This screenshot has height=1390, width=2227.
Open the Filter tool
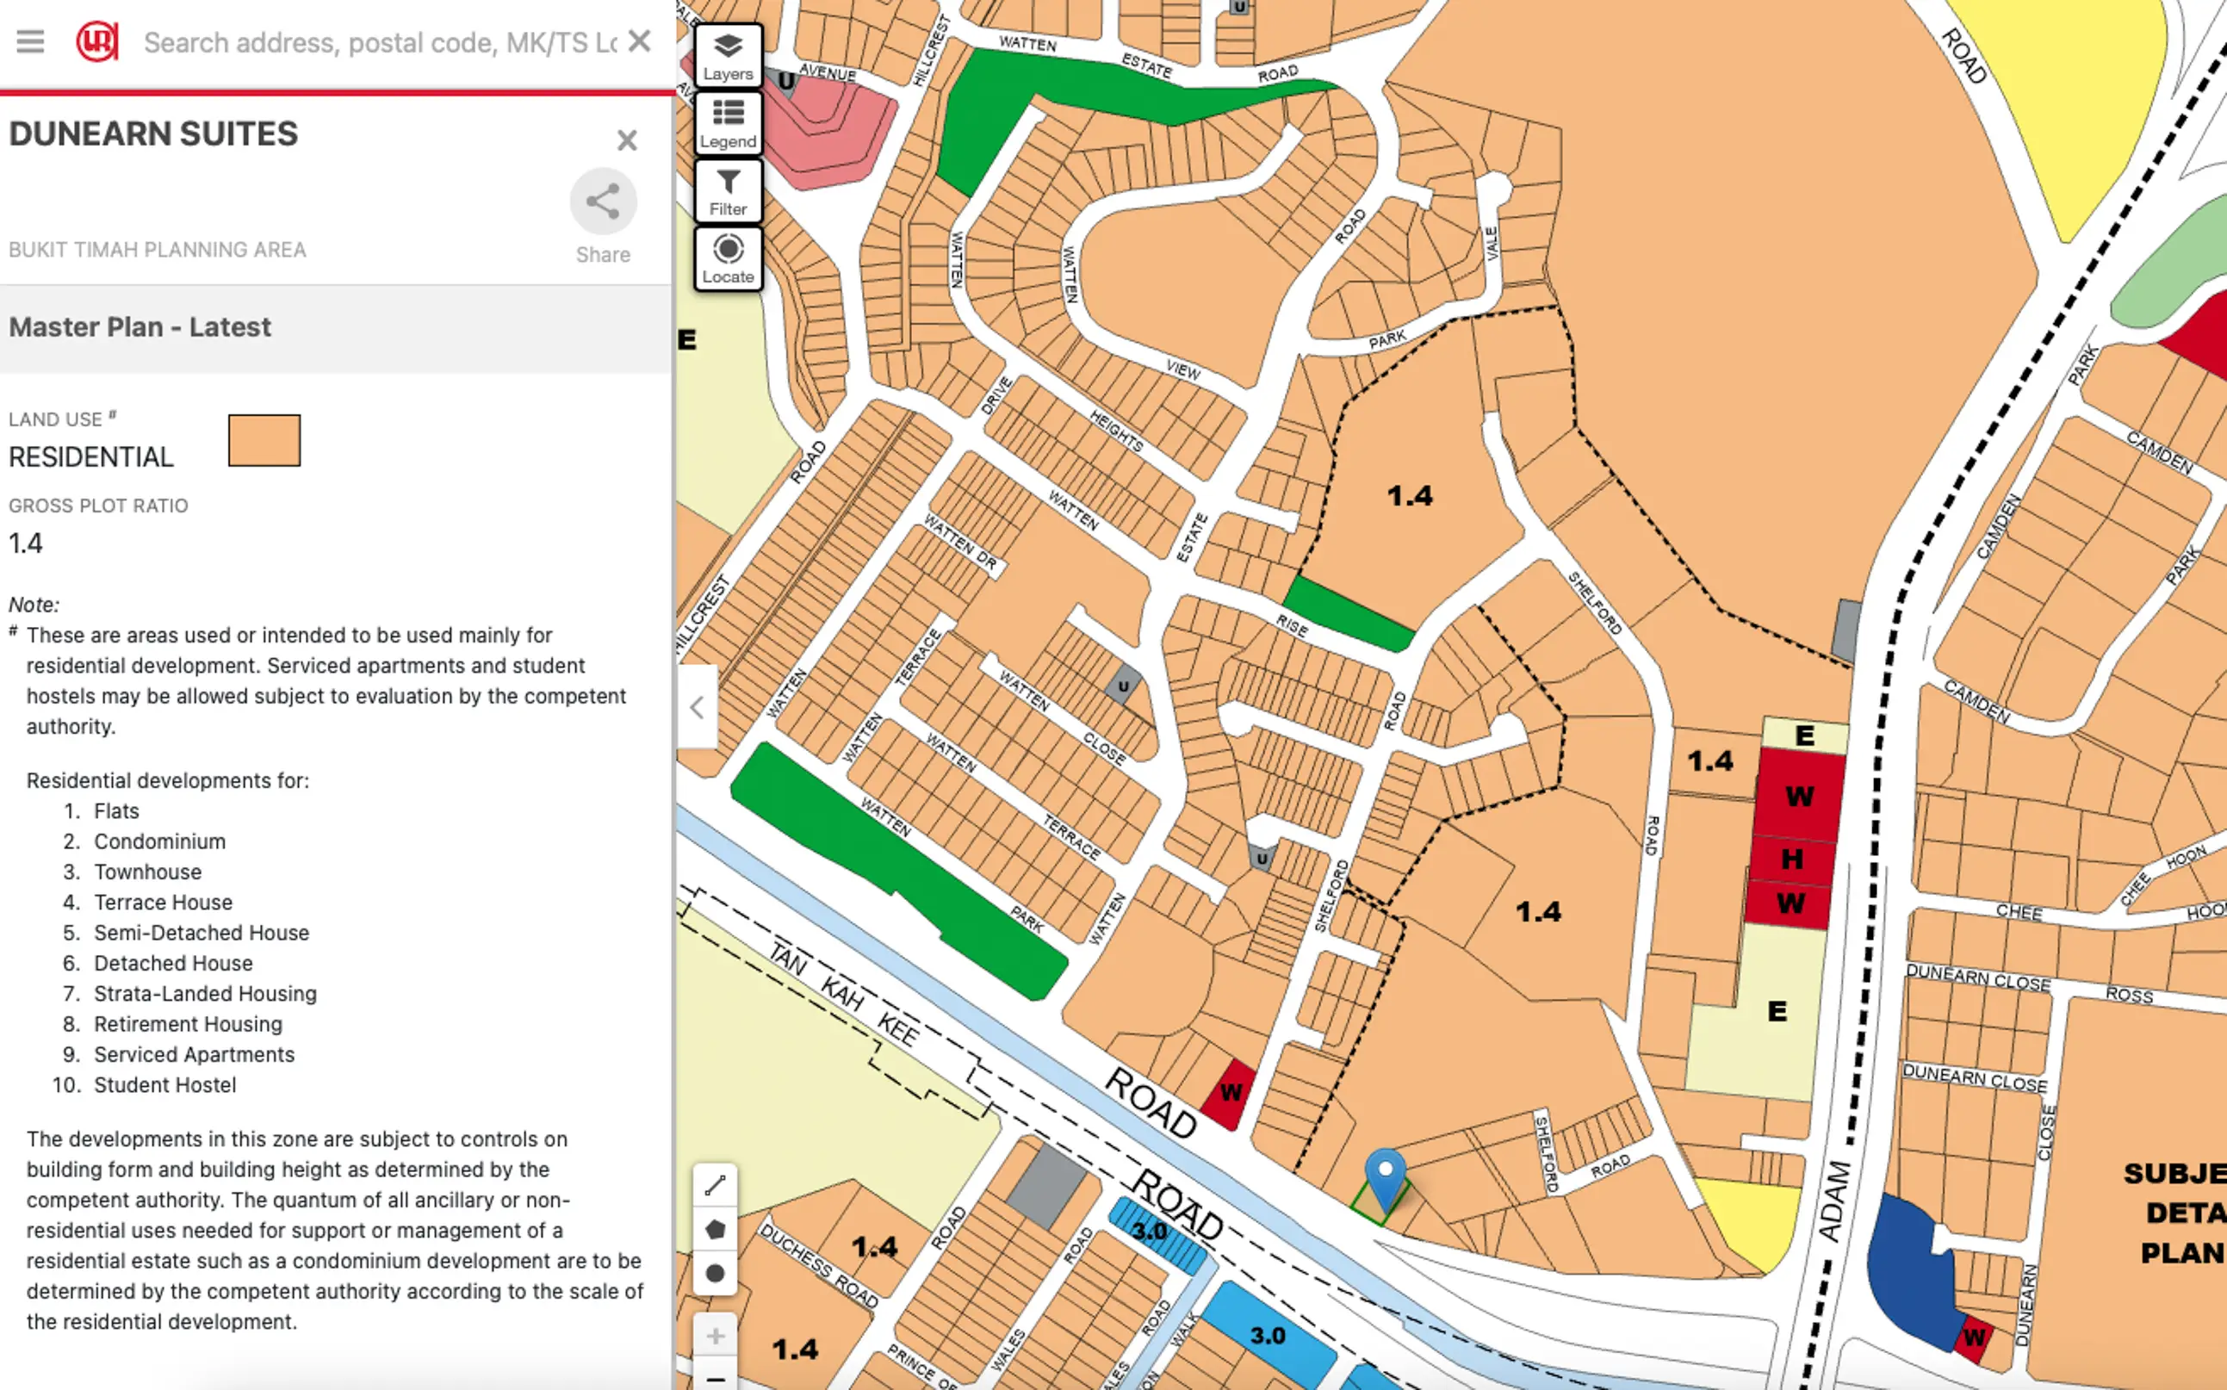728,192
